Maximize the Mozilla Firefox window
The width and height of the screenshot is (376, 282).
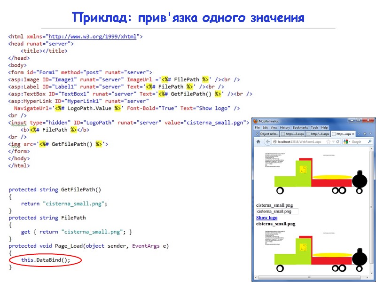pyautogui.click(x=359, y=120)
